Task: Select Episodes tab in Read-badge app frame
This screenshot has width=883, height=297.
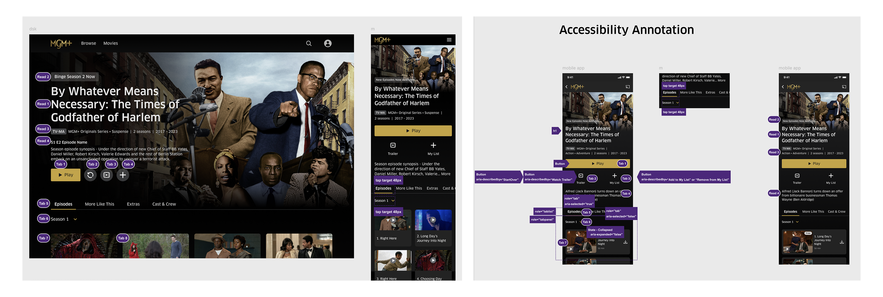Action: click(791, 212)
